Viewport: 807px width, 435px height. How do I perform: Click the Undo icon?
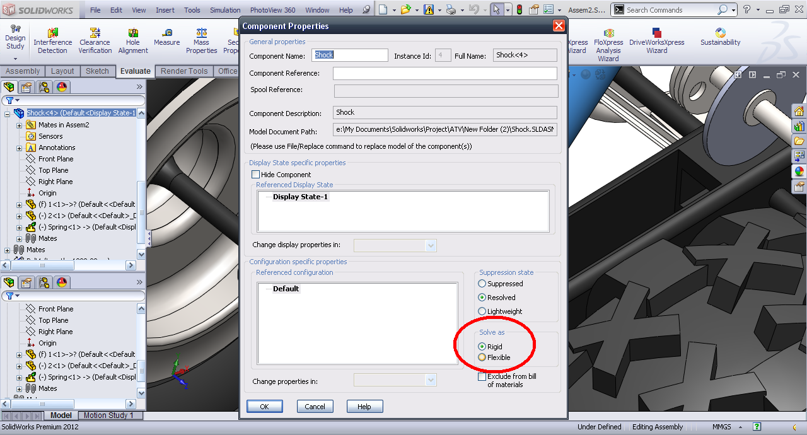[474, 9]
